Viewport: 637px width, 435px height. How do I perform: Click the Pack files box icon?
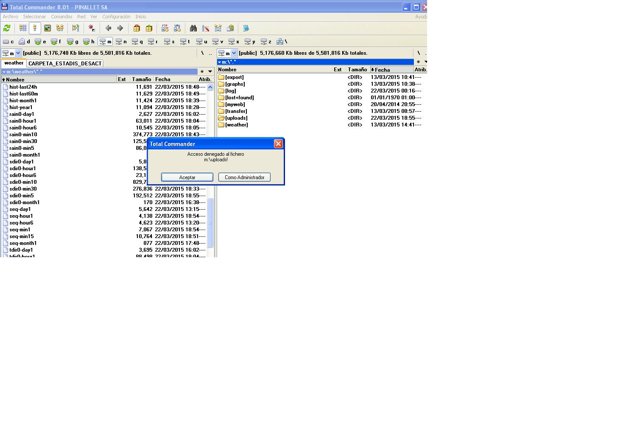(x=137, y=28)
